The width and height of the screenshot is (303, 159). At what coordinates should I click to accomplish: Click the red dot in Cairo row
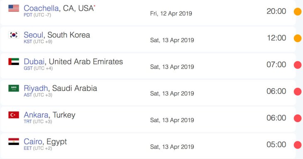click(298, 145)
